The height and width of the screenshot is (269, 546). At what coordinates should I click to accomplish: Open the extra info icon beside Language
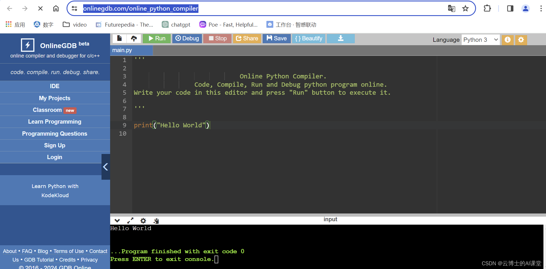[507, 40]
